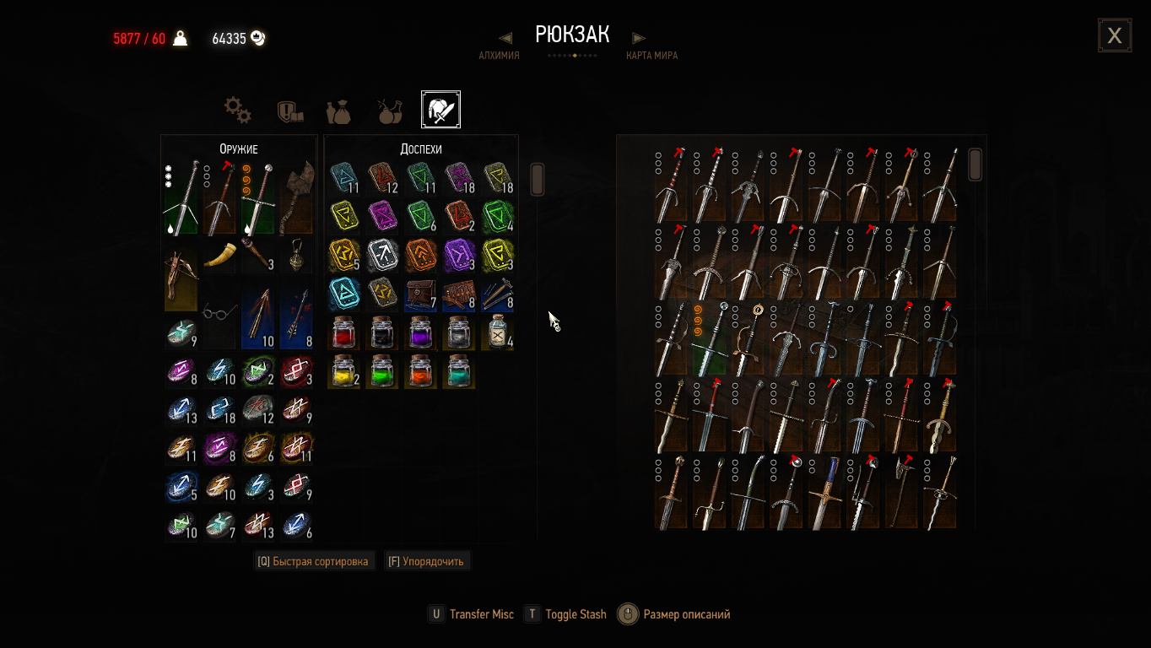Click the Упорядочить button
Image resolution: width=1151 pixels, height=648 pixels.
(x=426, y=561)
